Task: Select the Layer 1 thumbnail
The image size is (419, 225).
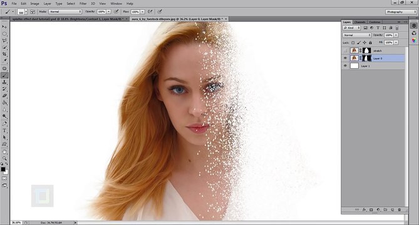Action: click(x=354, y=66)
